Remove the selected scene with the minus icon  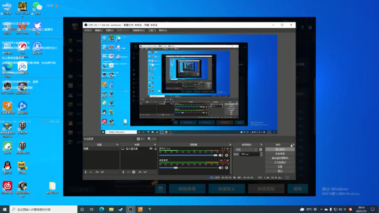[91, 172]
